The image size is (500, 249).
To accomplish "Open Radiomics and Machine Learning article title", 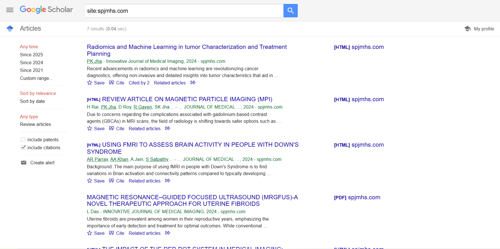I will click(x=187, y=50).
